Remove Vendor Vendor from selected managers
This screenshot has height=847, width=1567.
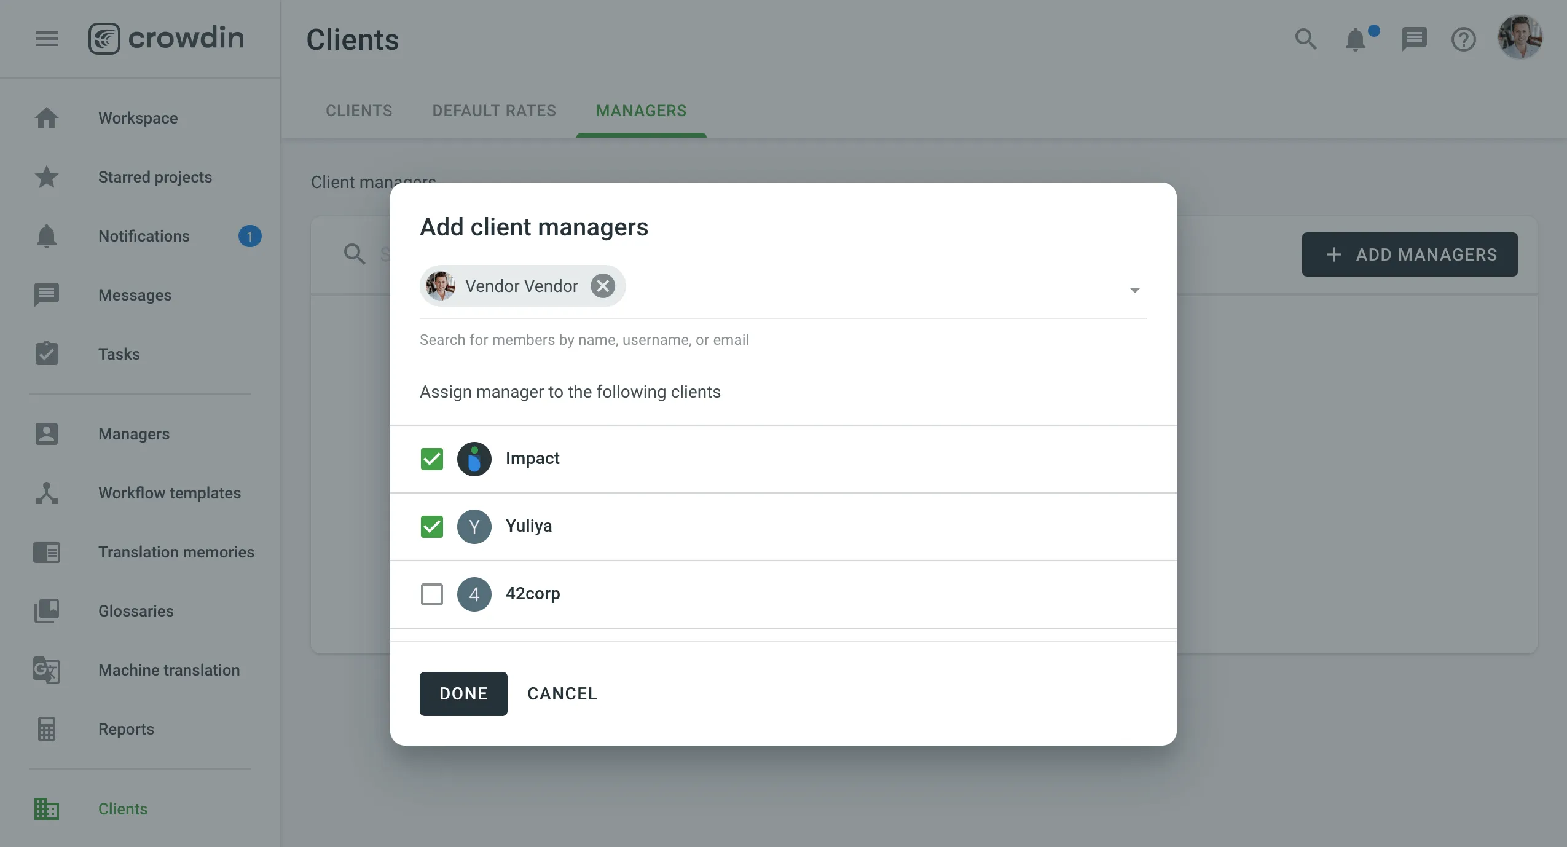click(x=603, y=286)
